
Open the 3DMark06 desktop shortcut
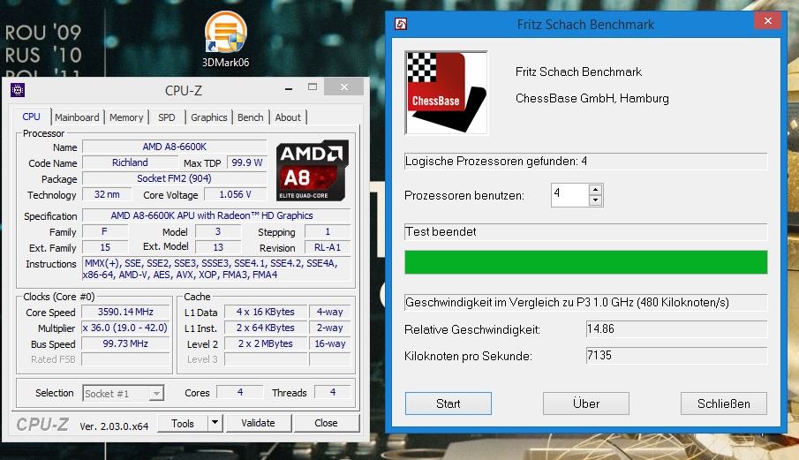226,40
